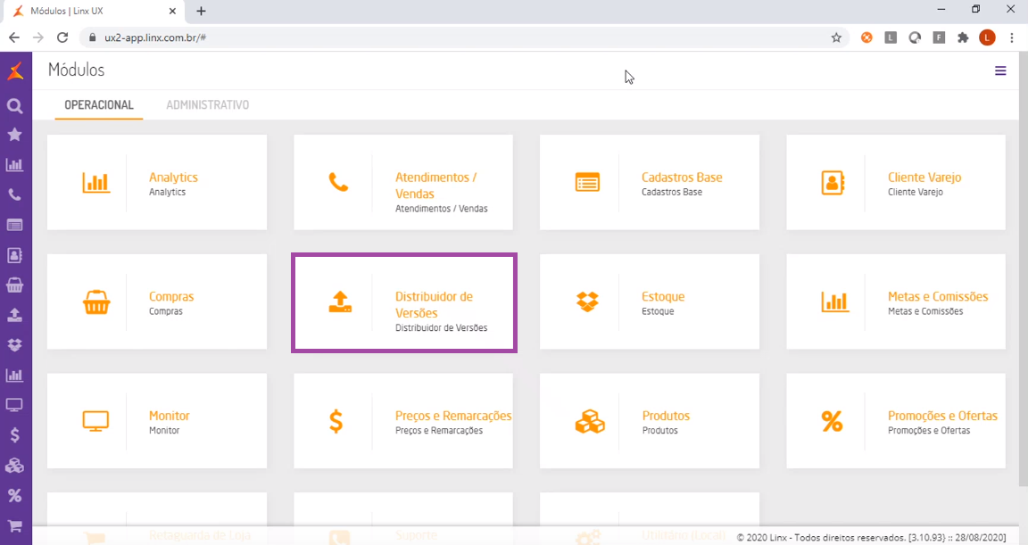The width and height of the screenshot is (1028, 545).
Task: Click sidebar percent Promoções icon
Action: 14,495
